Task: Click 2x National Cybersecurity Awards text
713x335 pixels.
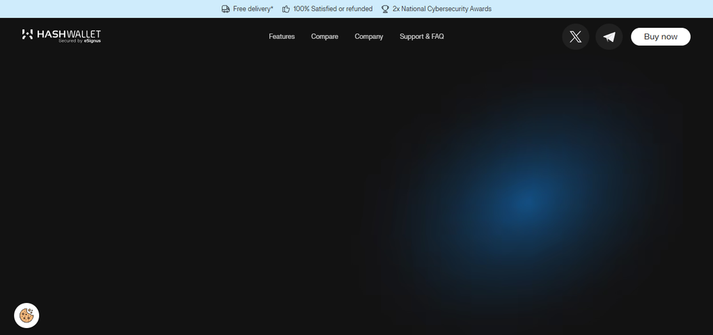Action: 442,8
